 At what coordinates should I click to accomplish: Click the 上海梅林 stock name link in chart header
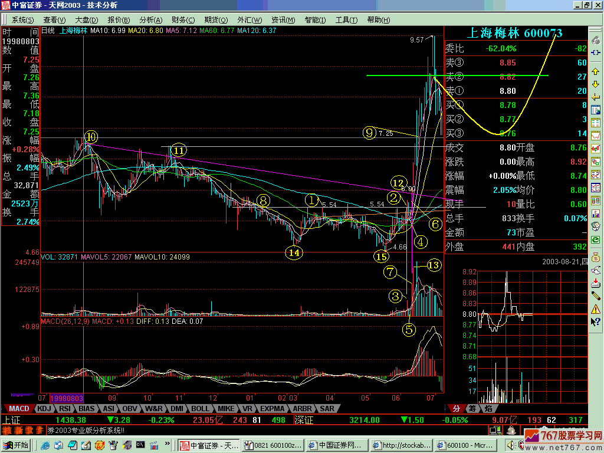point(74,30)
